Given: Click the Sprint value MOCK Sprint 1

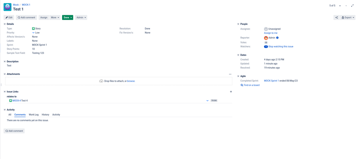Looking at the screenshot, I should [x=39, y=45].
